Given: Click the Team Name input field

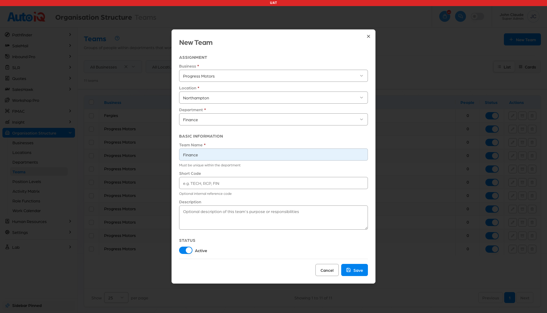Looking at the screenshot, I should tap(273, 155).
